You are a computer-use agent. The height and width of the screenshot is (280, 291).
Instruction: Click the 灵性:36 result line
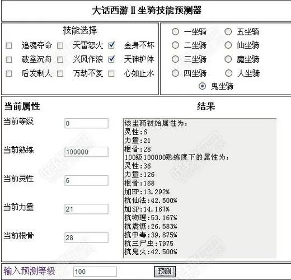(x=138, y=166)
